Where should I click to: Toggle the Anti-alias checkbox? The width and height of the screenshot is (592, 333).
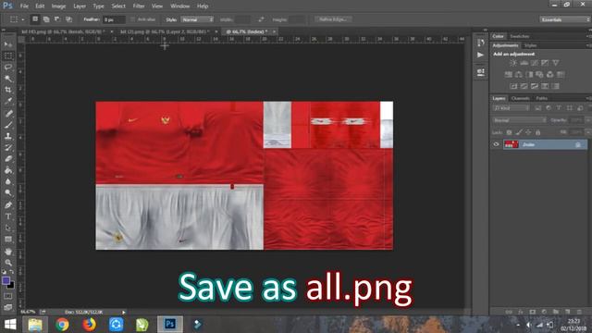[132, 19]
